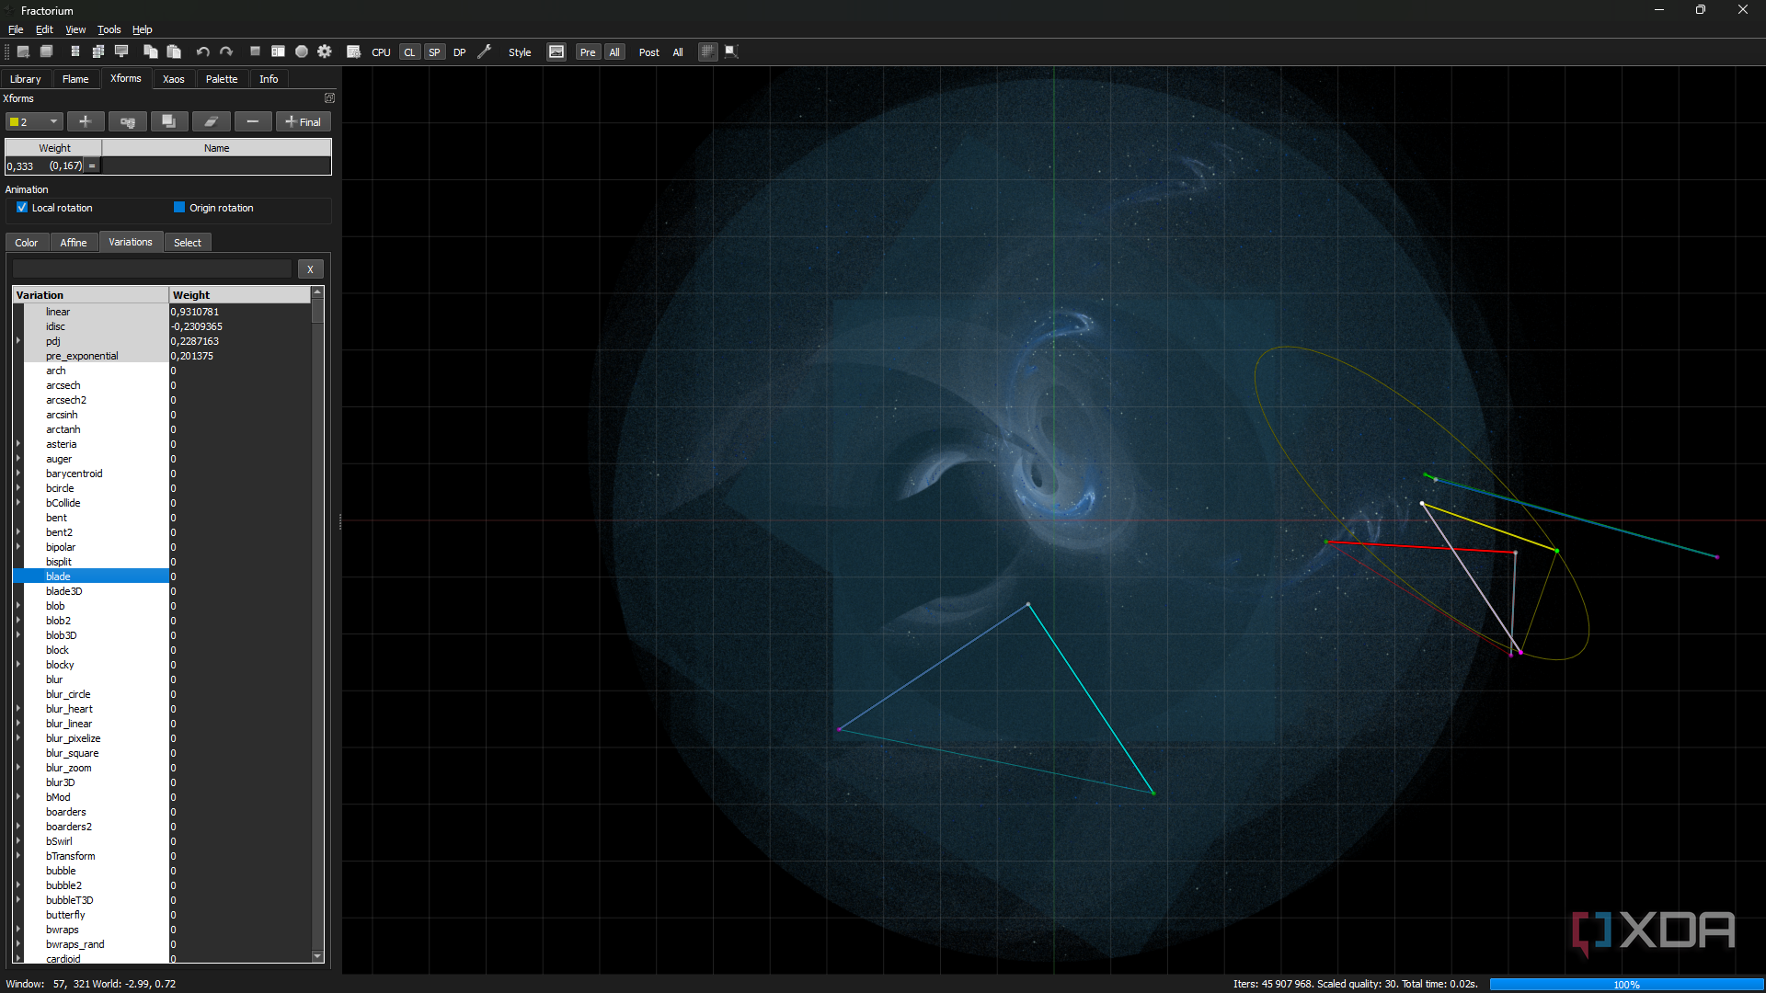1766x993 pixels.
Task: Toggle the Origin rotation checkbox
Action: pos(179,208)
